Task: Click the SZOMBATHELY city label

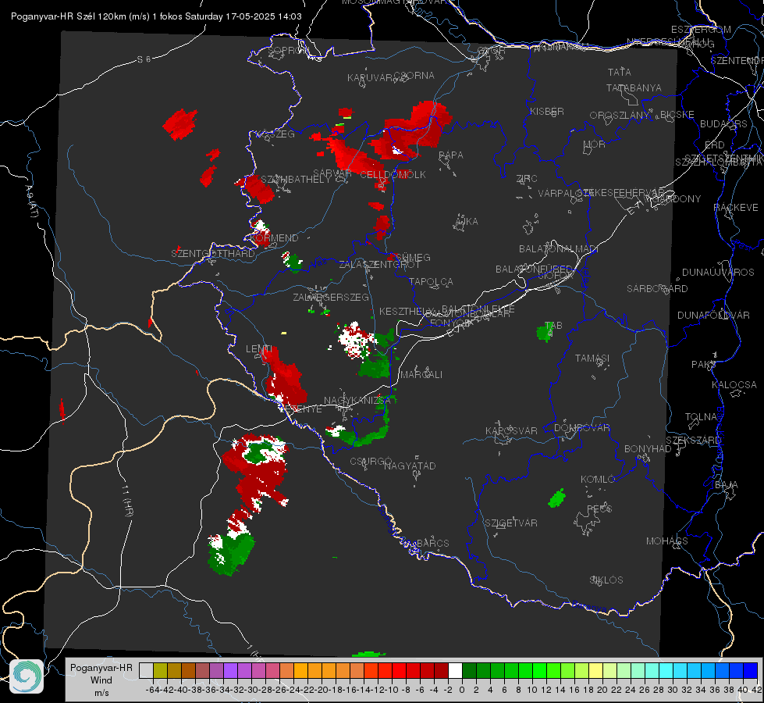Action: 295,180
